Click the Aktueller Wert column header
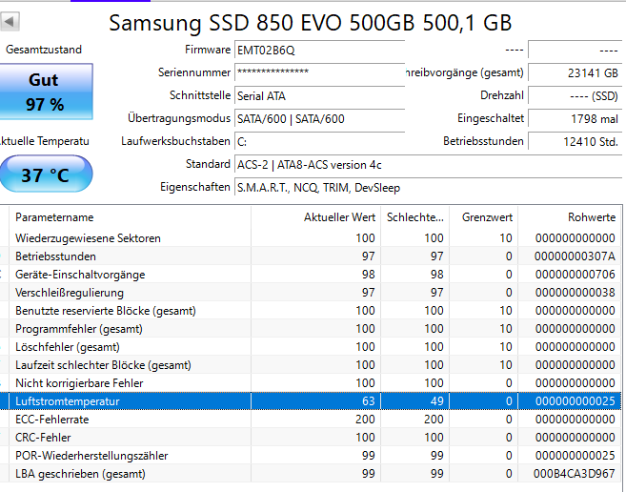Image resolution: width=626 pixels, height=492 pixels. [315, 217]
